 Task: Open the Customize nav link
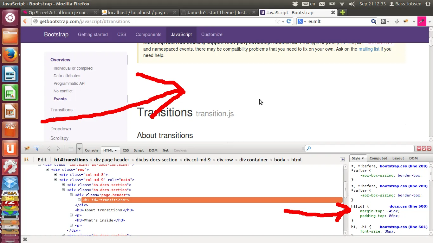click(x=212, y=34)
